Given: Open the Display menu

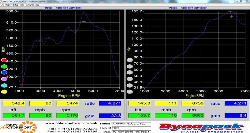Looking at the screenshot, I should coord(8,5).
